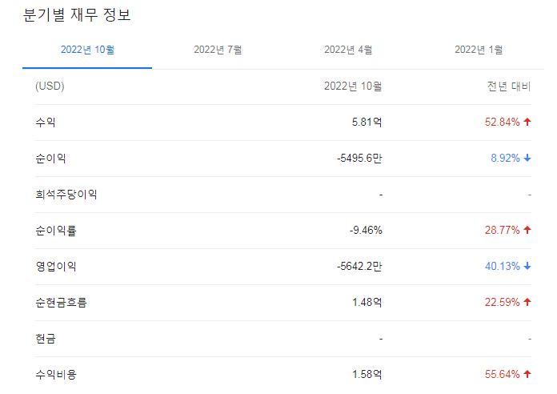Click the 5.81억 revenue value
Screen dimensions: 557x394
[x=367, y=123]
